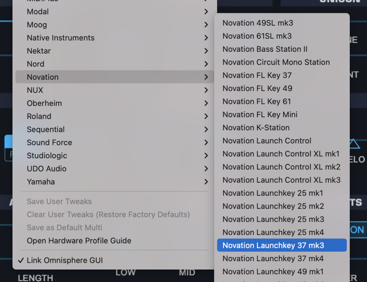The height and width of the screenshot is (282, 367).
Task: Select Novation Launchkey 49 mk1
Action: point(273,272)
